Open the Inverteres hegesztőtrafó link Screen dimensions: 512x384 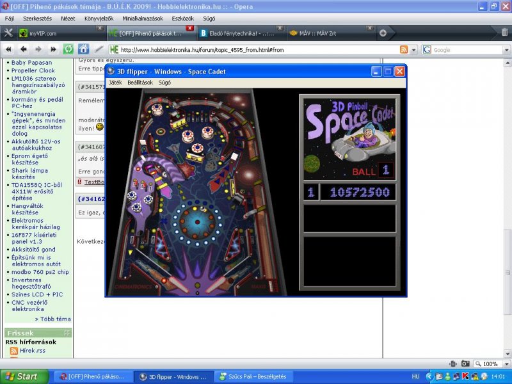pos(31,283)
